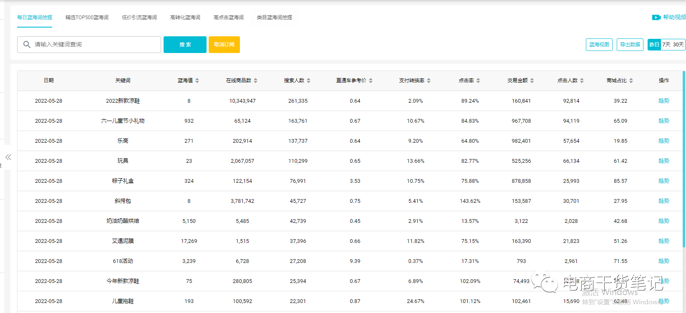Click 支付转换率 value 24.67%
Image resolution: width=686 pixels, height=313 pixels.
point(416,301)
